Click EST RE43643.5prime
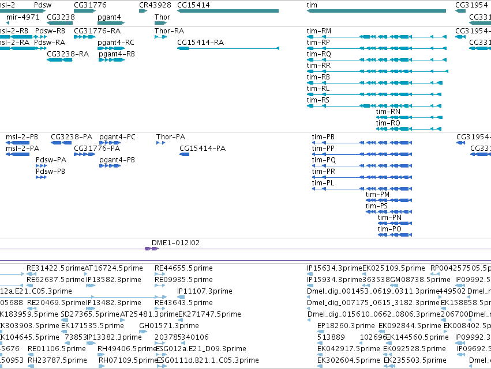 coord(160,309)
